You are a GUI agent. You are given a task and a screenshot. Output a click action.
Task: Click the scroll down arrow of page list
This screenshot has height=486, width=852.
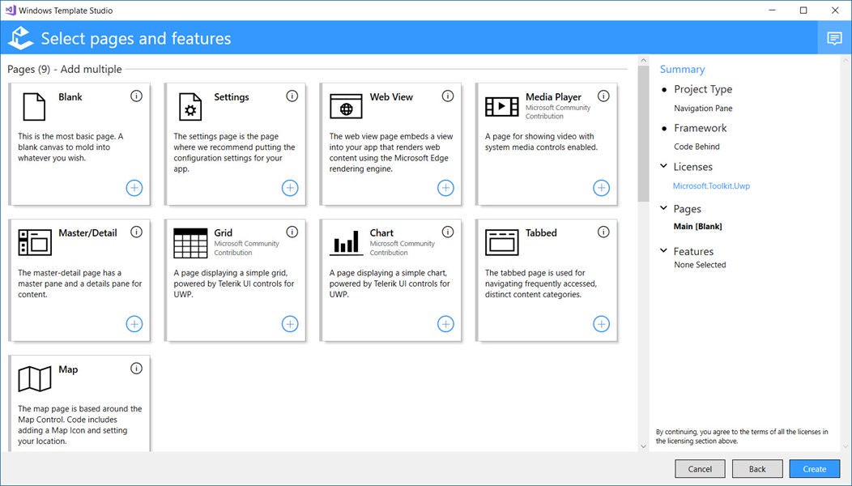643,446
